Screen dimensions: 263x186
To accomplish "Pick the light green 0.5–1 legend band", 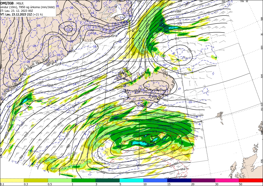I will click(x=60, y=180).
